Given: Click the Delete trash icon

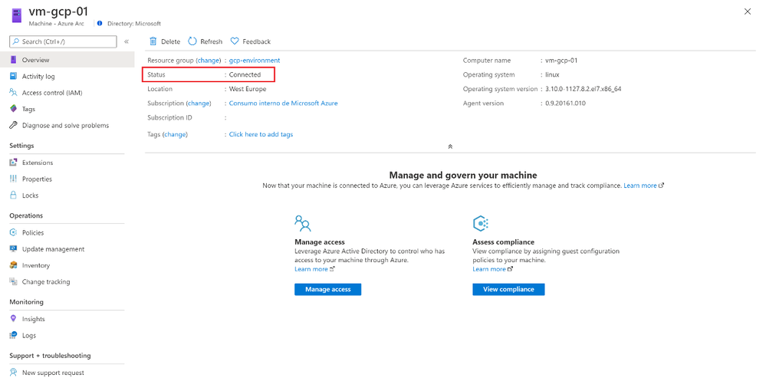Looking at the screenshot, I should click(153, 41).
